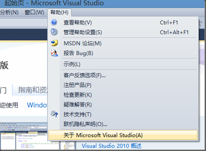
Task: Select 注册产品(P) menu entry
Action: point(123,85)
